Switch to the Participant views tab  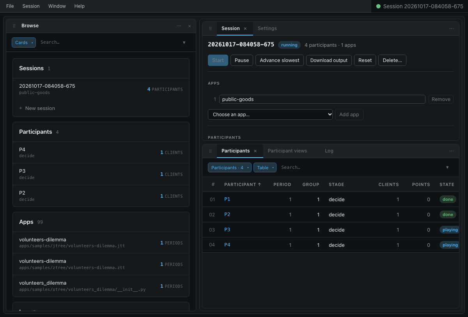pyautogui.click(x=287, y=151)
